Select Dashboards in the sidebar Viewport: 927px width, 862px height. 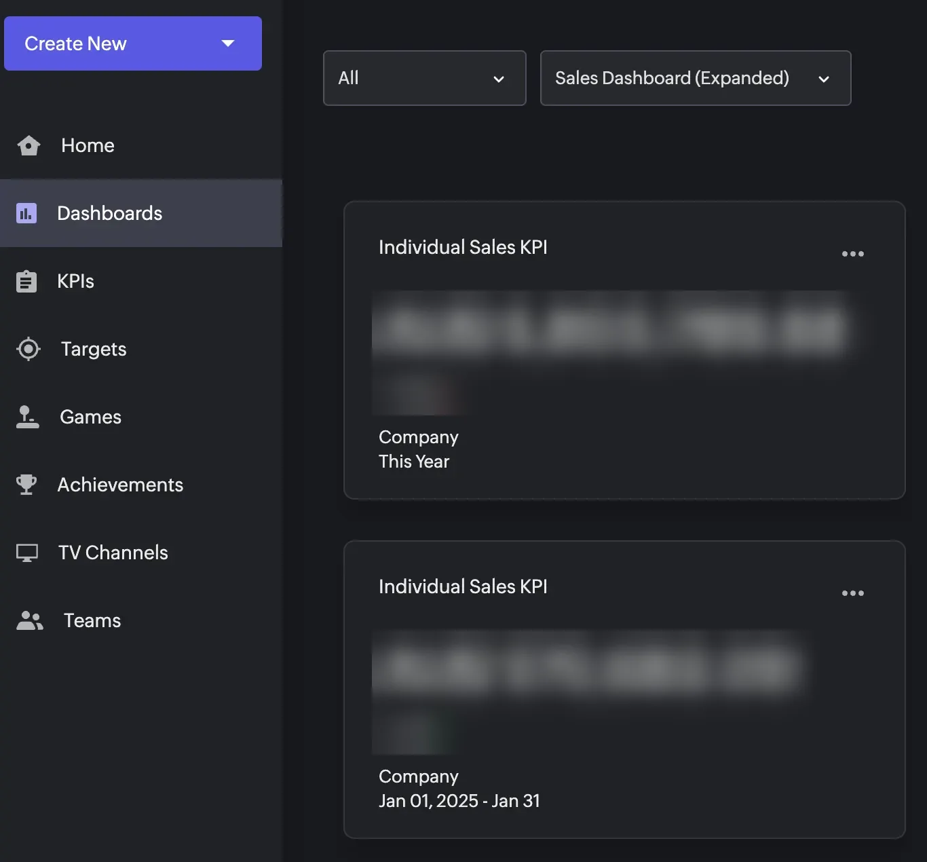[141, 213]
